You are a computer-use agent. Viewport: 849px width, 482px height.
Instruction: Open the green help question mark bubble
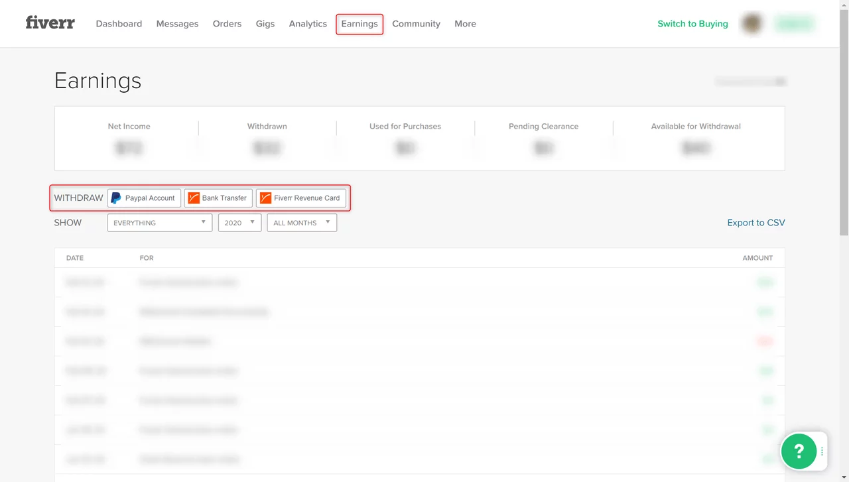799,451
